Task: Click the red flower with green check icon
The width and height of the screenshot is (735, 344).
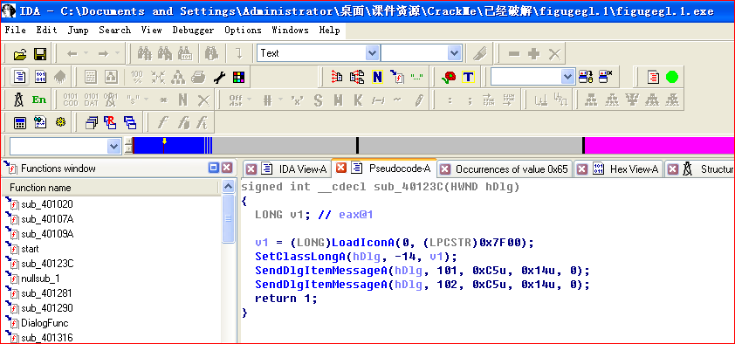Action: coord(449,77)
